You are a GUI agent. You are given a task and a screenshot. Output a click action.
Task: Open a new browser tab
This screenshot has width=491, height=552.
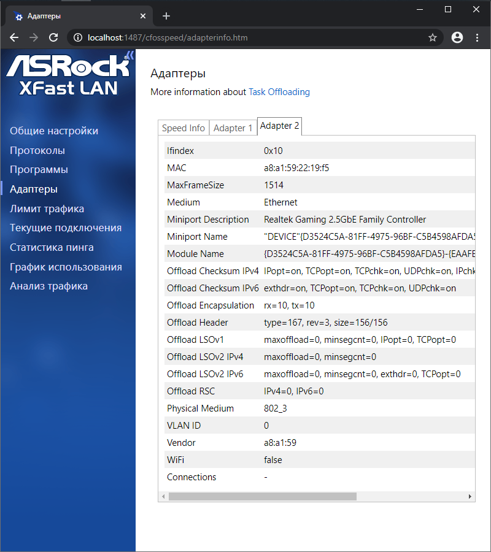point(166,16)
